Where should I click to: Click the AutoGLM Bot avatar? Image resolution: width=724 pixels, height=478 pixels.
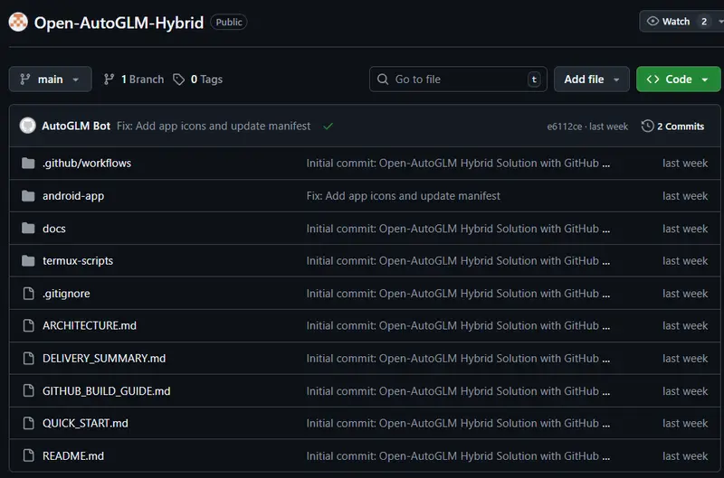point(28,127)
